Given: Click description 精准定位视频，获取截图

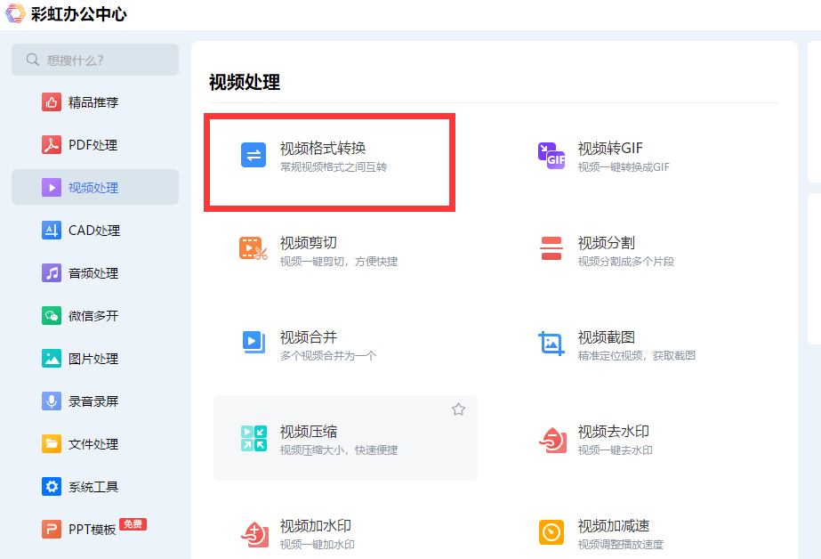Looking at the screenshot, I should point(636,356).
